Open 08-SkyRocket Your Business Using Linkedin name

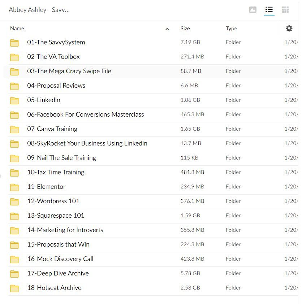[x=87, y=143]
